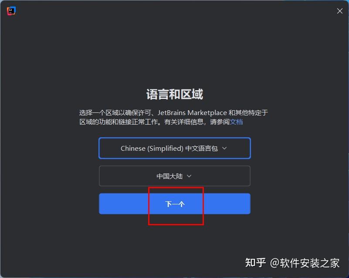Click the 中国大陆 label text

click(169, 176)
